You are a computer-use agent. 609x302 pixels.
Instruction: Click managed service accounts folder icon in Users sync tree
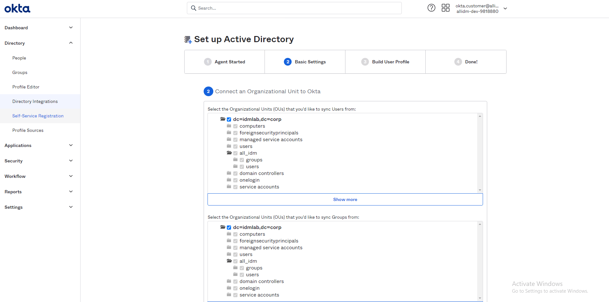pyautogui.click(x=229, y=139)
